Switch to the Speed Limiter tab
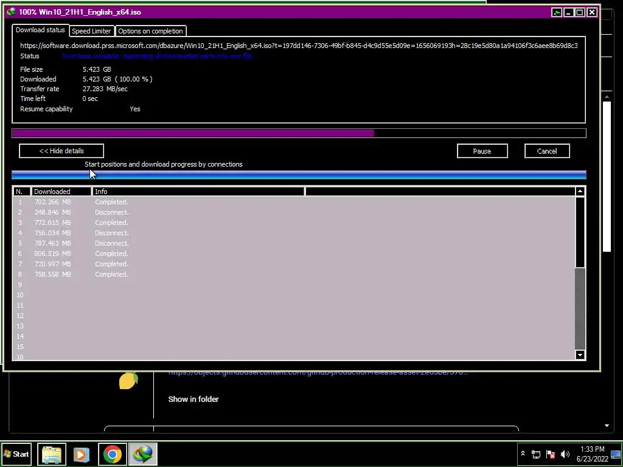Viewport: 623px width, 467px height. pyautogui.click(x=91, y=31)
